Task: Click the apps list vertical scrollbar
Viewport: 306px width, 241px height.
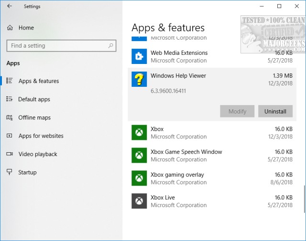Action: click(304, 196)
